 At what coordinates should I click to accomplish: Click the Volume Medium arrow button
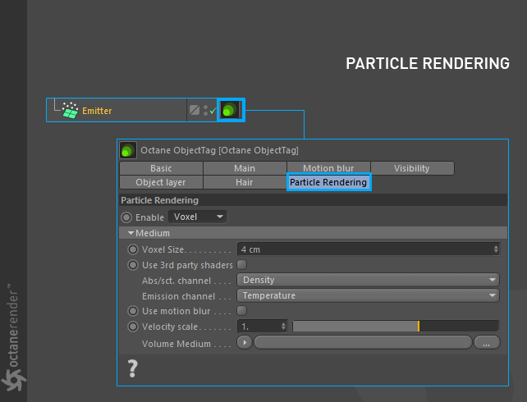click(x=245, y=343)
